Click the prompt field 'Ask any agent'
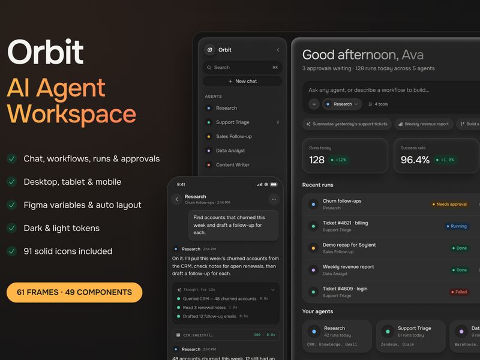Viewport: 480px width, 360px height. 369,90
